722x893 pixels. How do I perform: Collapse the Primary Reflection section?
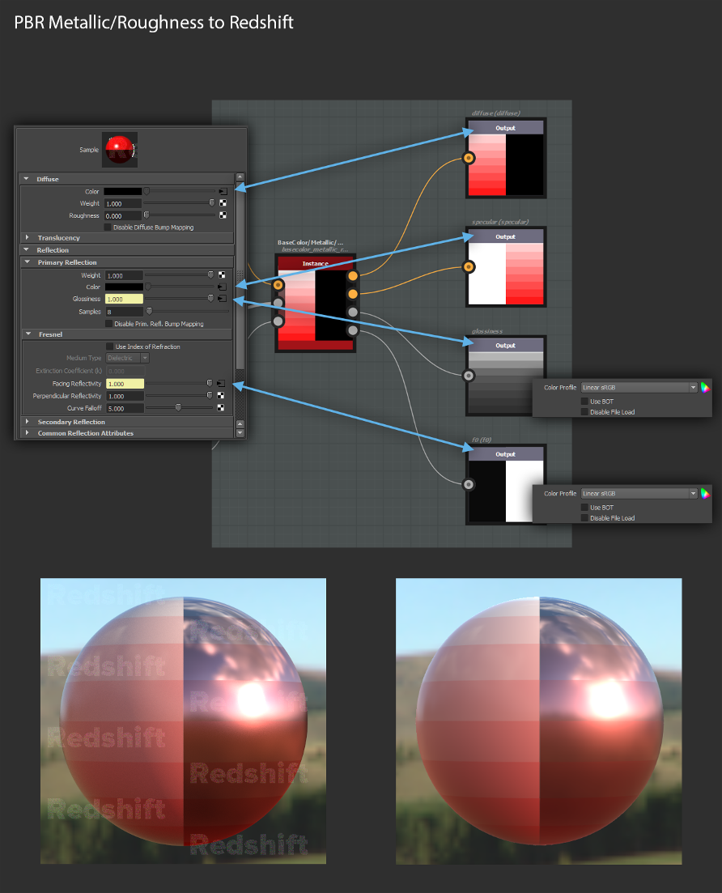[x=28, y=262]
